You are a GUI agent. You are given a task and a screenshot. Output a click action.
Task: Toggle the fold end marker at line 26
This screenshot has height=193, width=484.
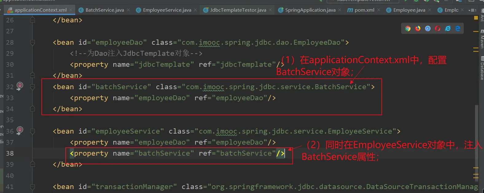click(x=33, y=20)
